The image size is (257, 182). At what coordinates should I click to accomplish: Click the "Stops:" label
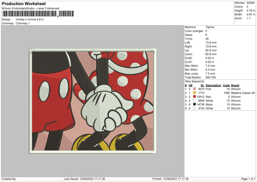click(x=188, y=35)
